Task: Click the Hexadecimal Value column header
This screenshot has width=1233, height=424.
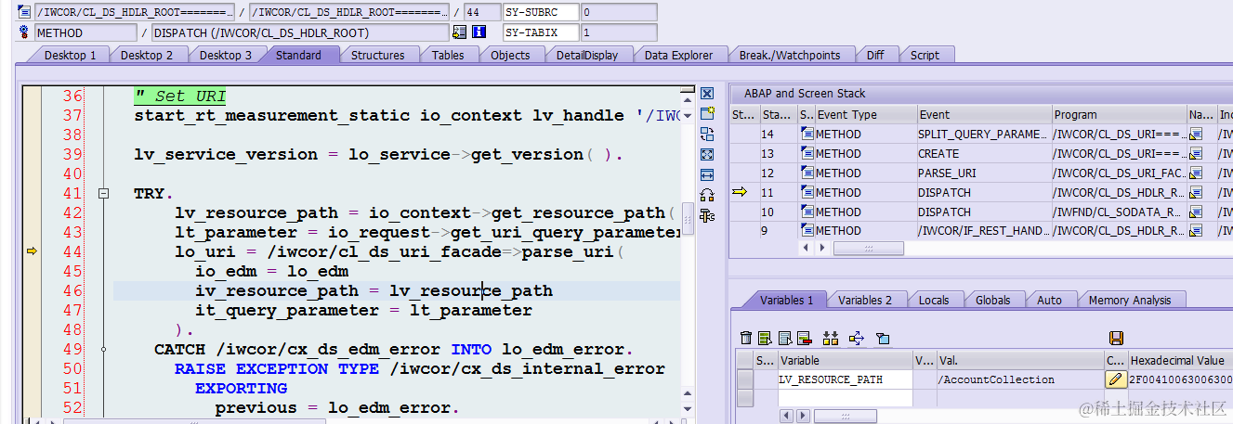Action: pos(1180,360)
